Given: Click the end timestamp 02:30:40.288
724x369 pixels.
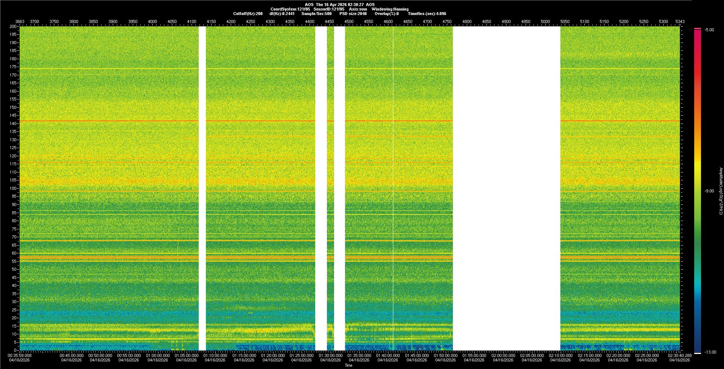Looking at the screenshot, I should (x=680, y=355).
